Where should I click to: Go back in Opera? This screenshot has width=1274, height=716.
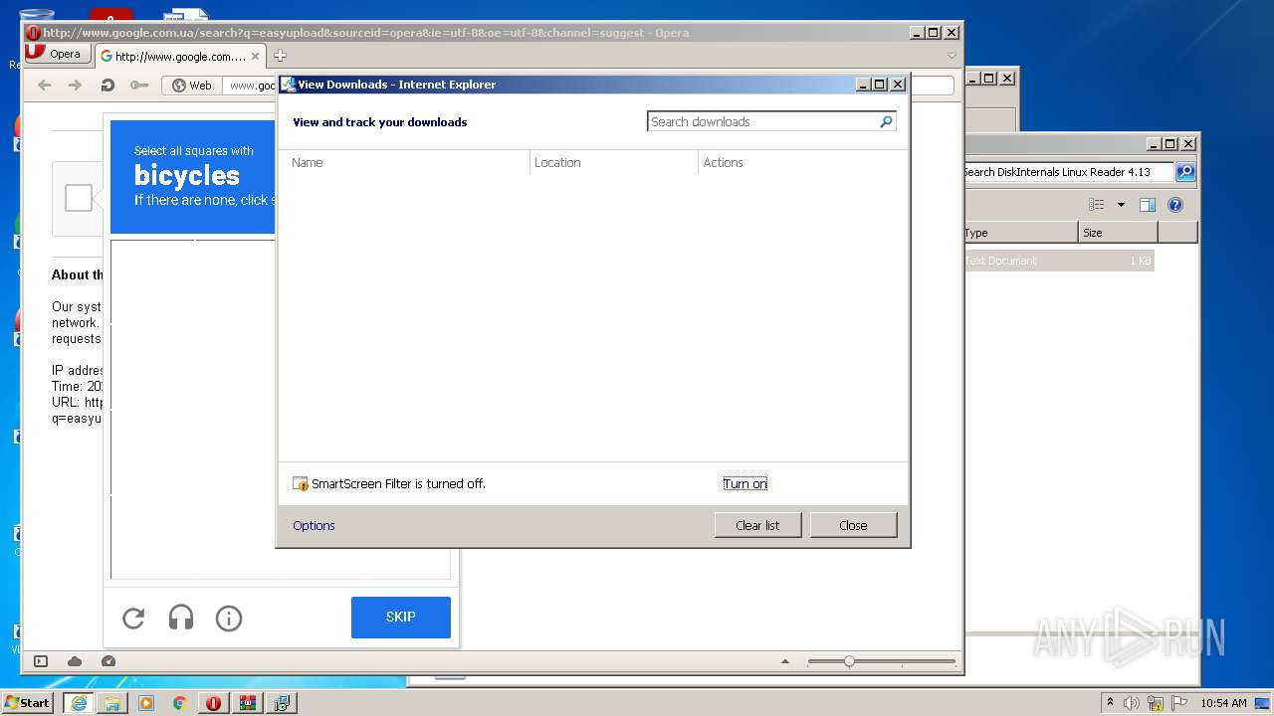pyautogui.click(x=45, y=86)
